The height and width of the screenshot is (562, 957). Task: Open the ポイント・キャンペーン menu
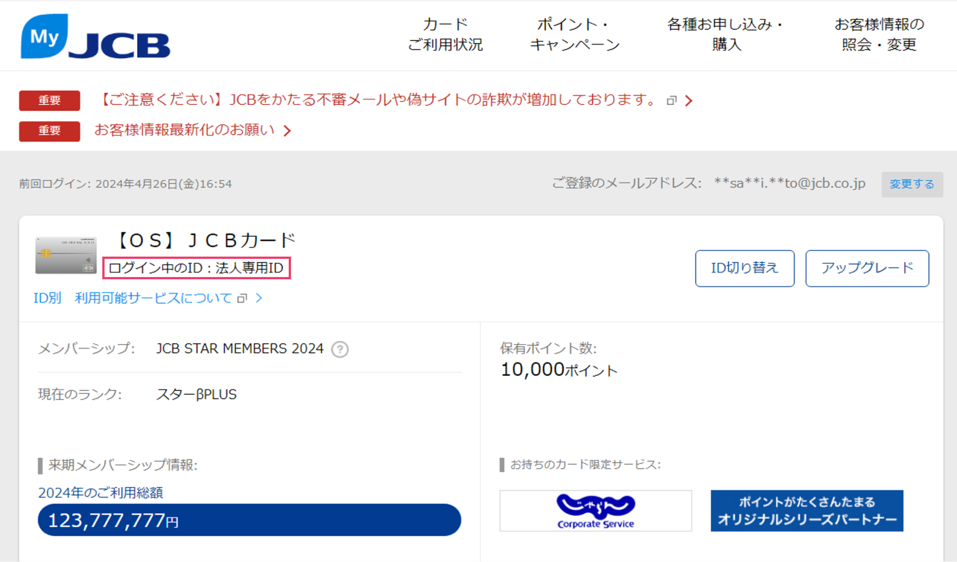(575, 35)
